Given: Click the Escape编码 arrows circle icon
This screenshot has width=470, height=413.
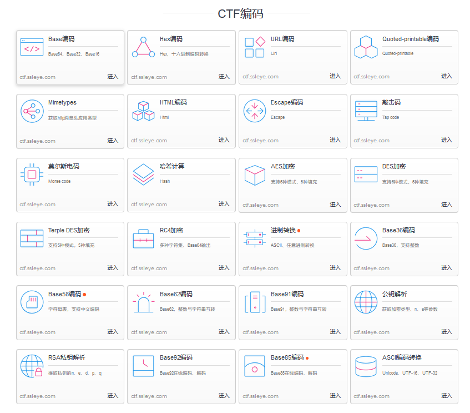Looking at the screenshot, I should (x=255, y=111).
